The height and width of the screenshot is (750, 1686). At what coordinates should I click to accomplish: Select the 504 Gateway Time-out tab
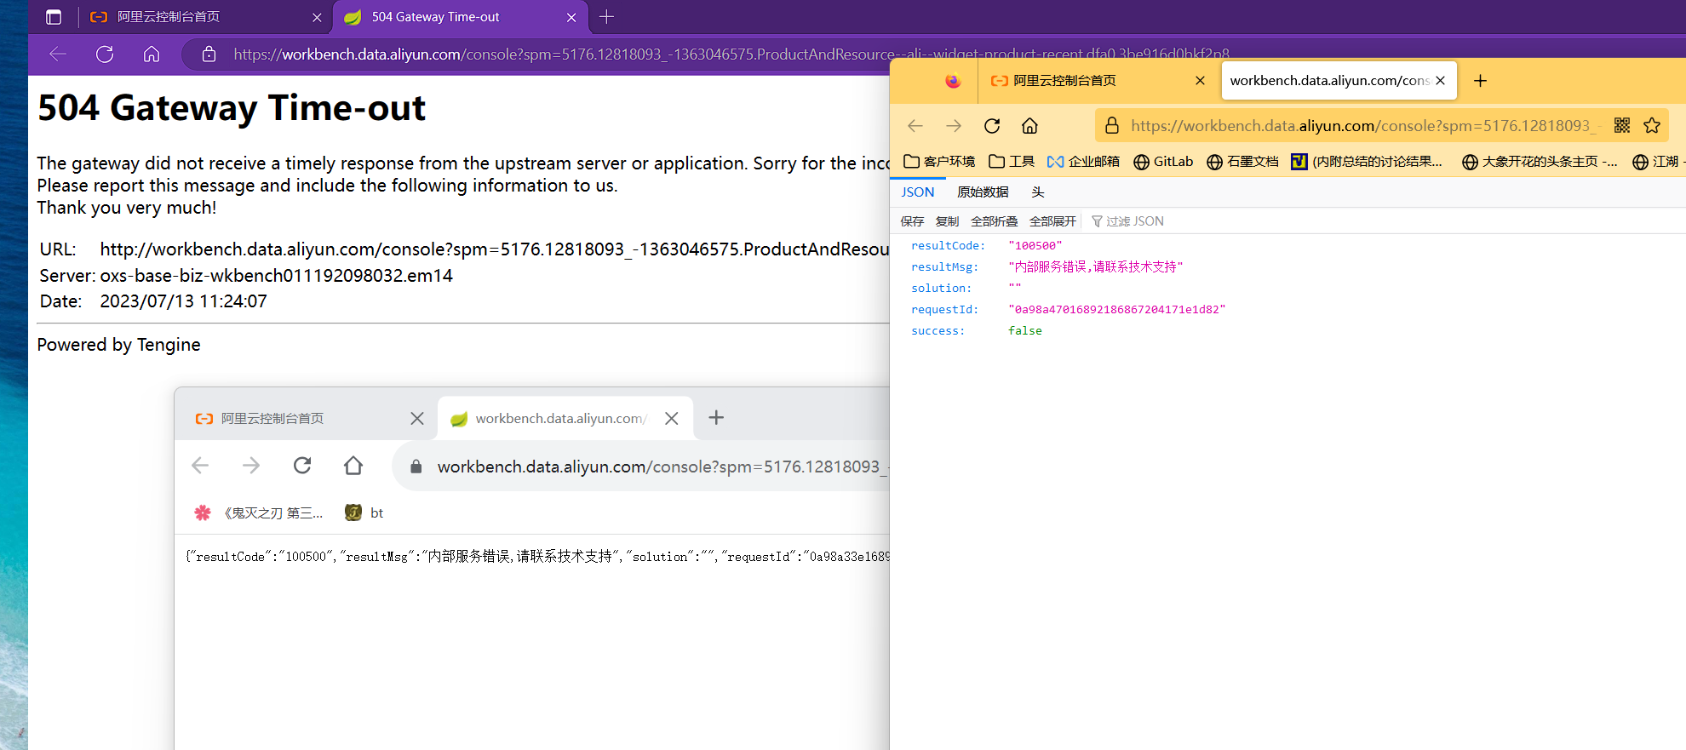click(x=458, y=17)
